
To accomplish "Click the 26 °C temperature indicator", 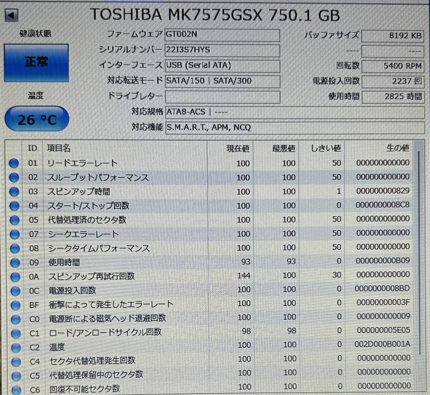I will [x=37, y=119].
